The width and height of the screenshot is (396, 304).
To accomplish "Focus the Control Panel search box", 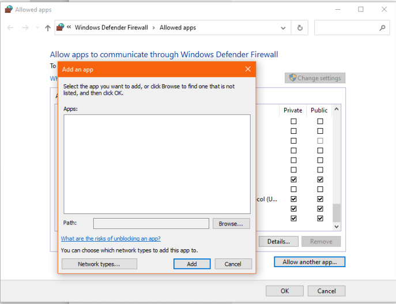I will 352,28.
